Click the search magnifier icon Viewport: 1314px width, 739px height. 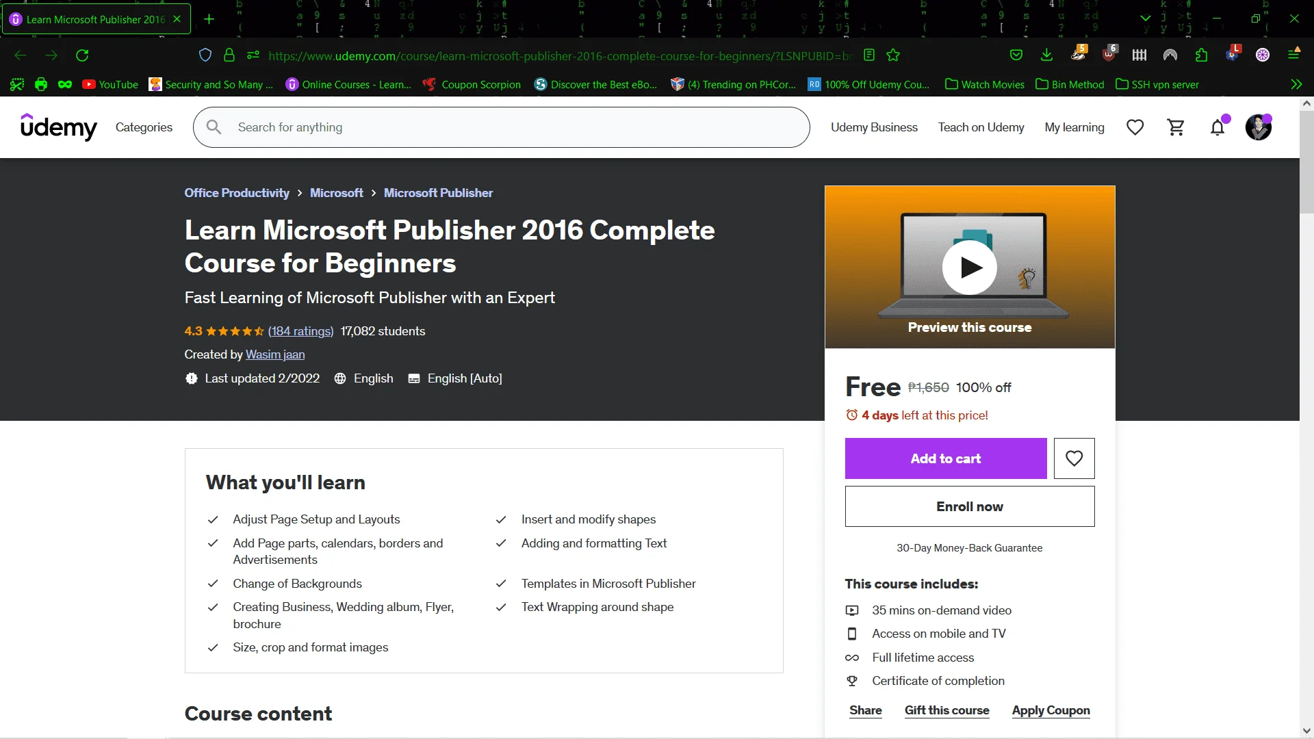pos(214,127)
